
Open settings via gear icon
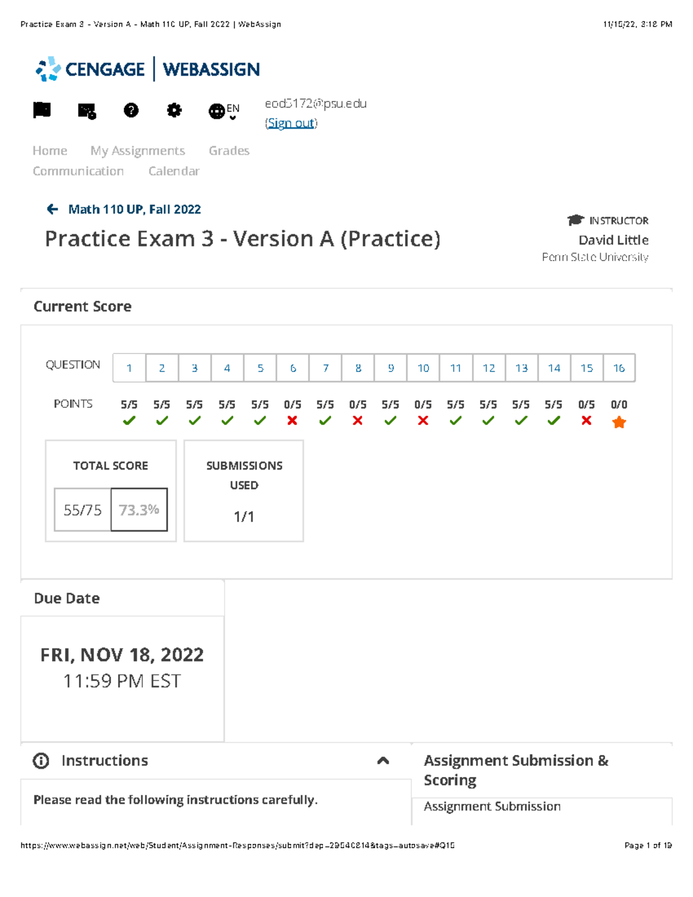point(175,110)
